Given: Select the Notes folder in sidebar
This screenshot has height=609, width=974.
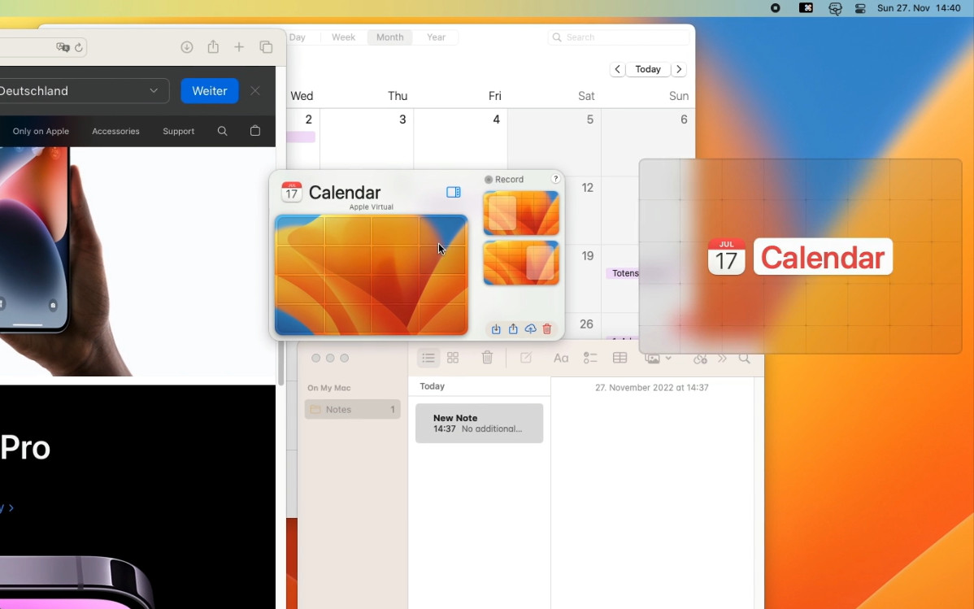Looking at the screenshot, I should click(352, 410).
